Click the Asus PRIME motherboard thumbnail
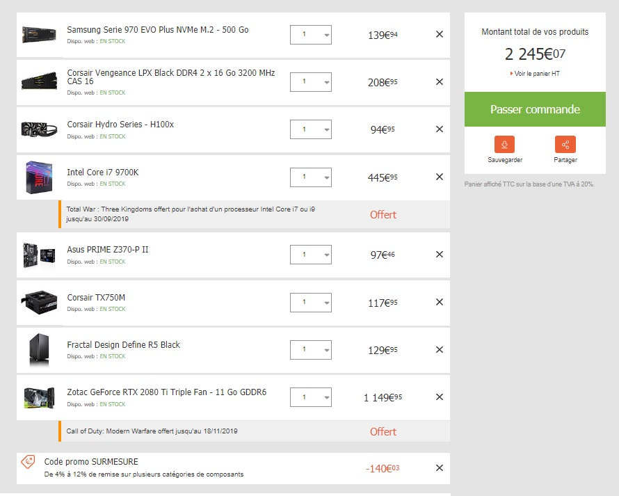This screenshot has height=496, width=619. [x=38, y=255]
